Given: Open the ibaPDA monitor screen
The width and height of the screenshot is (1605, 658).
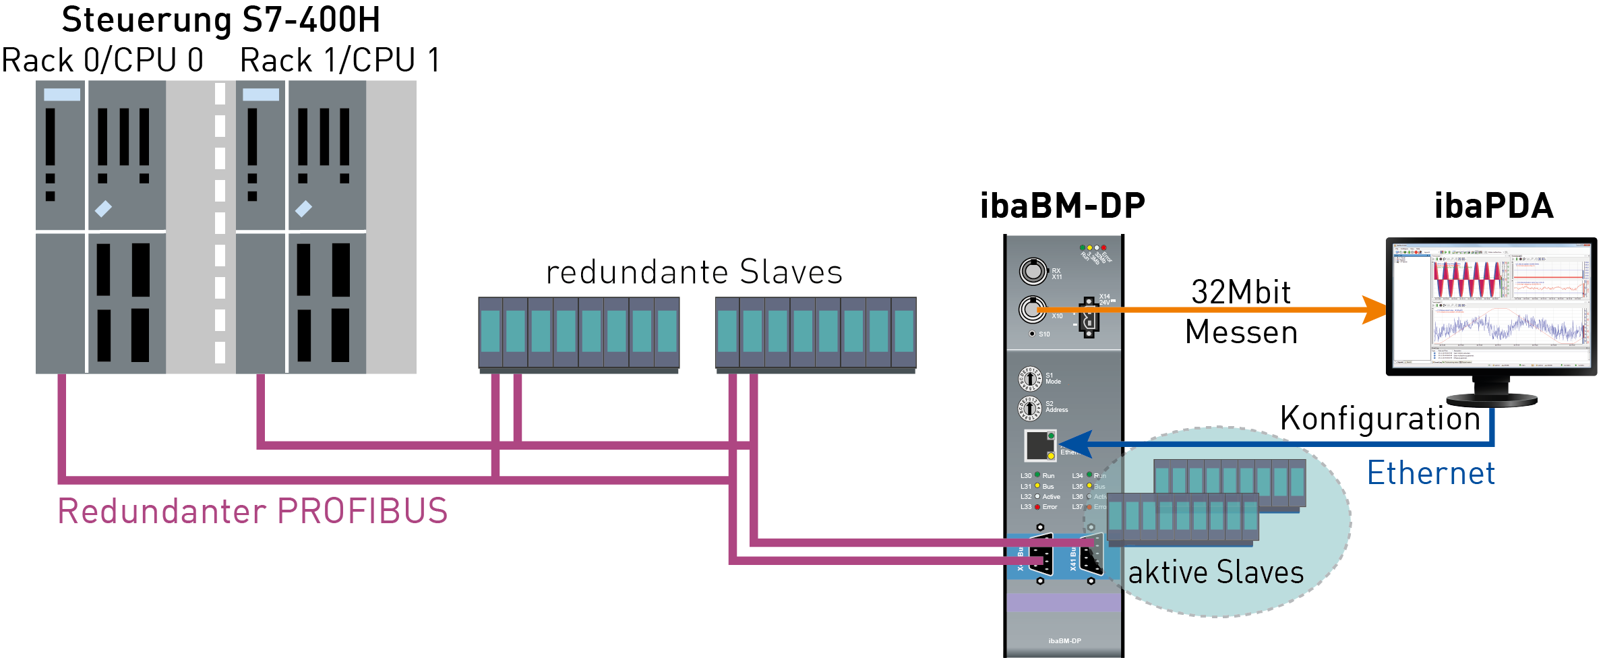Looking at the screenshot, I should click(1491, 305).
